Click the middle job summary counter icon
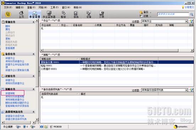This screenshot has width=196, height=130. [24, 127]
